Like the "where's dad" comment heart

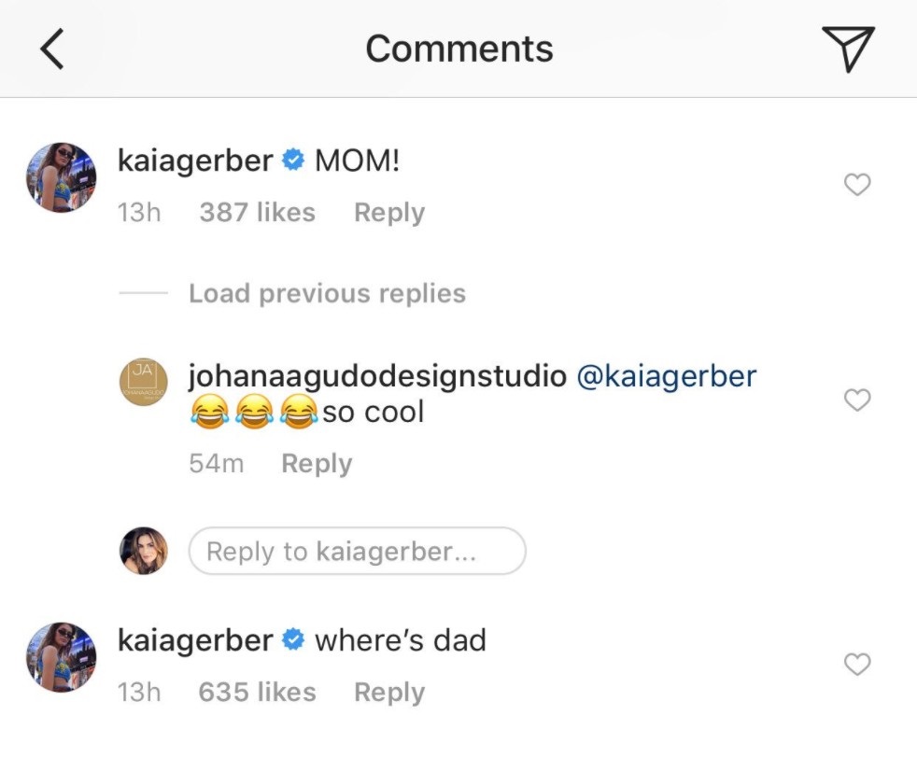[x=857, y=665]
